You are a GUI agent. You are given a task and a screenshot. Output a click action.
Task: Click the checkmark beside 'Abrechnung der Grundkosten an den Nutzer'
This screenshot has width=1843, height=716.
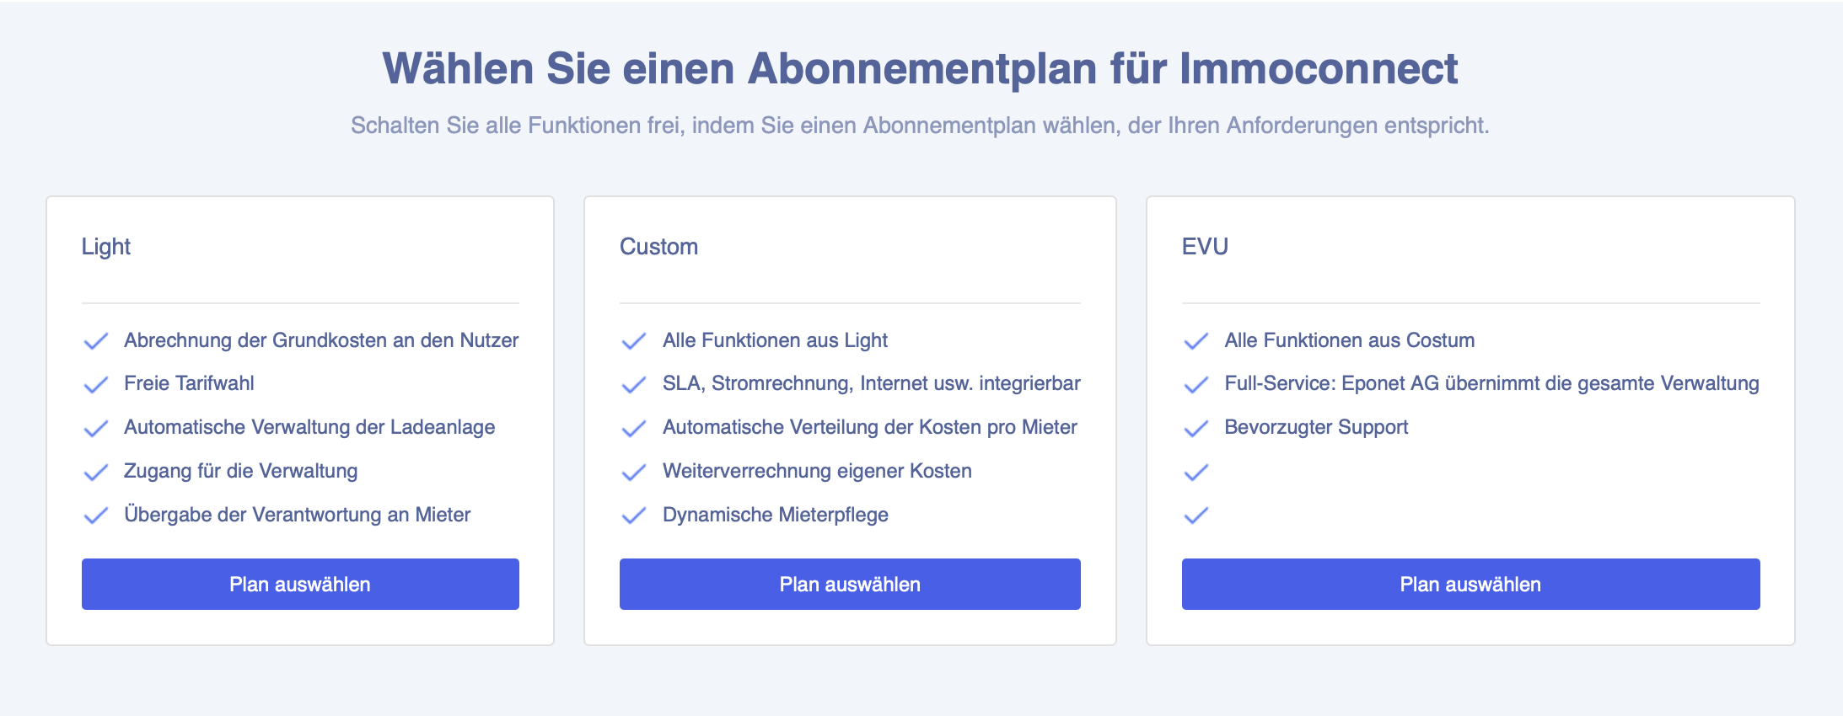(x=95, y=340)
